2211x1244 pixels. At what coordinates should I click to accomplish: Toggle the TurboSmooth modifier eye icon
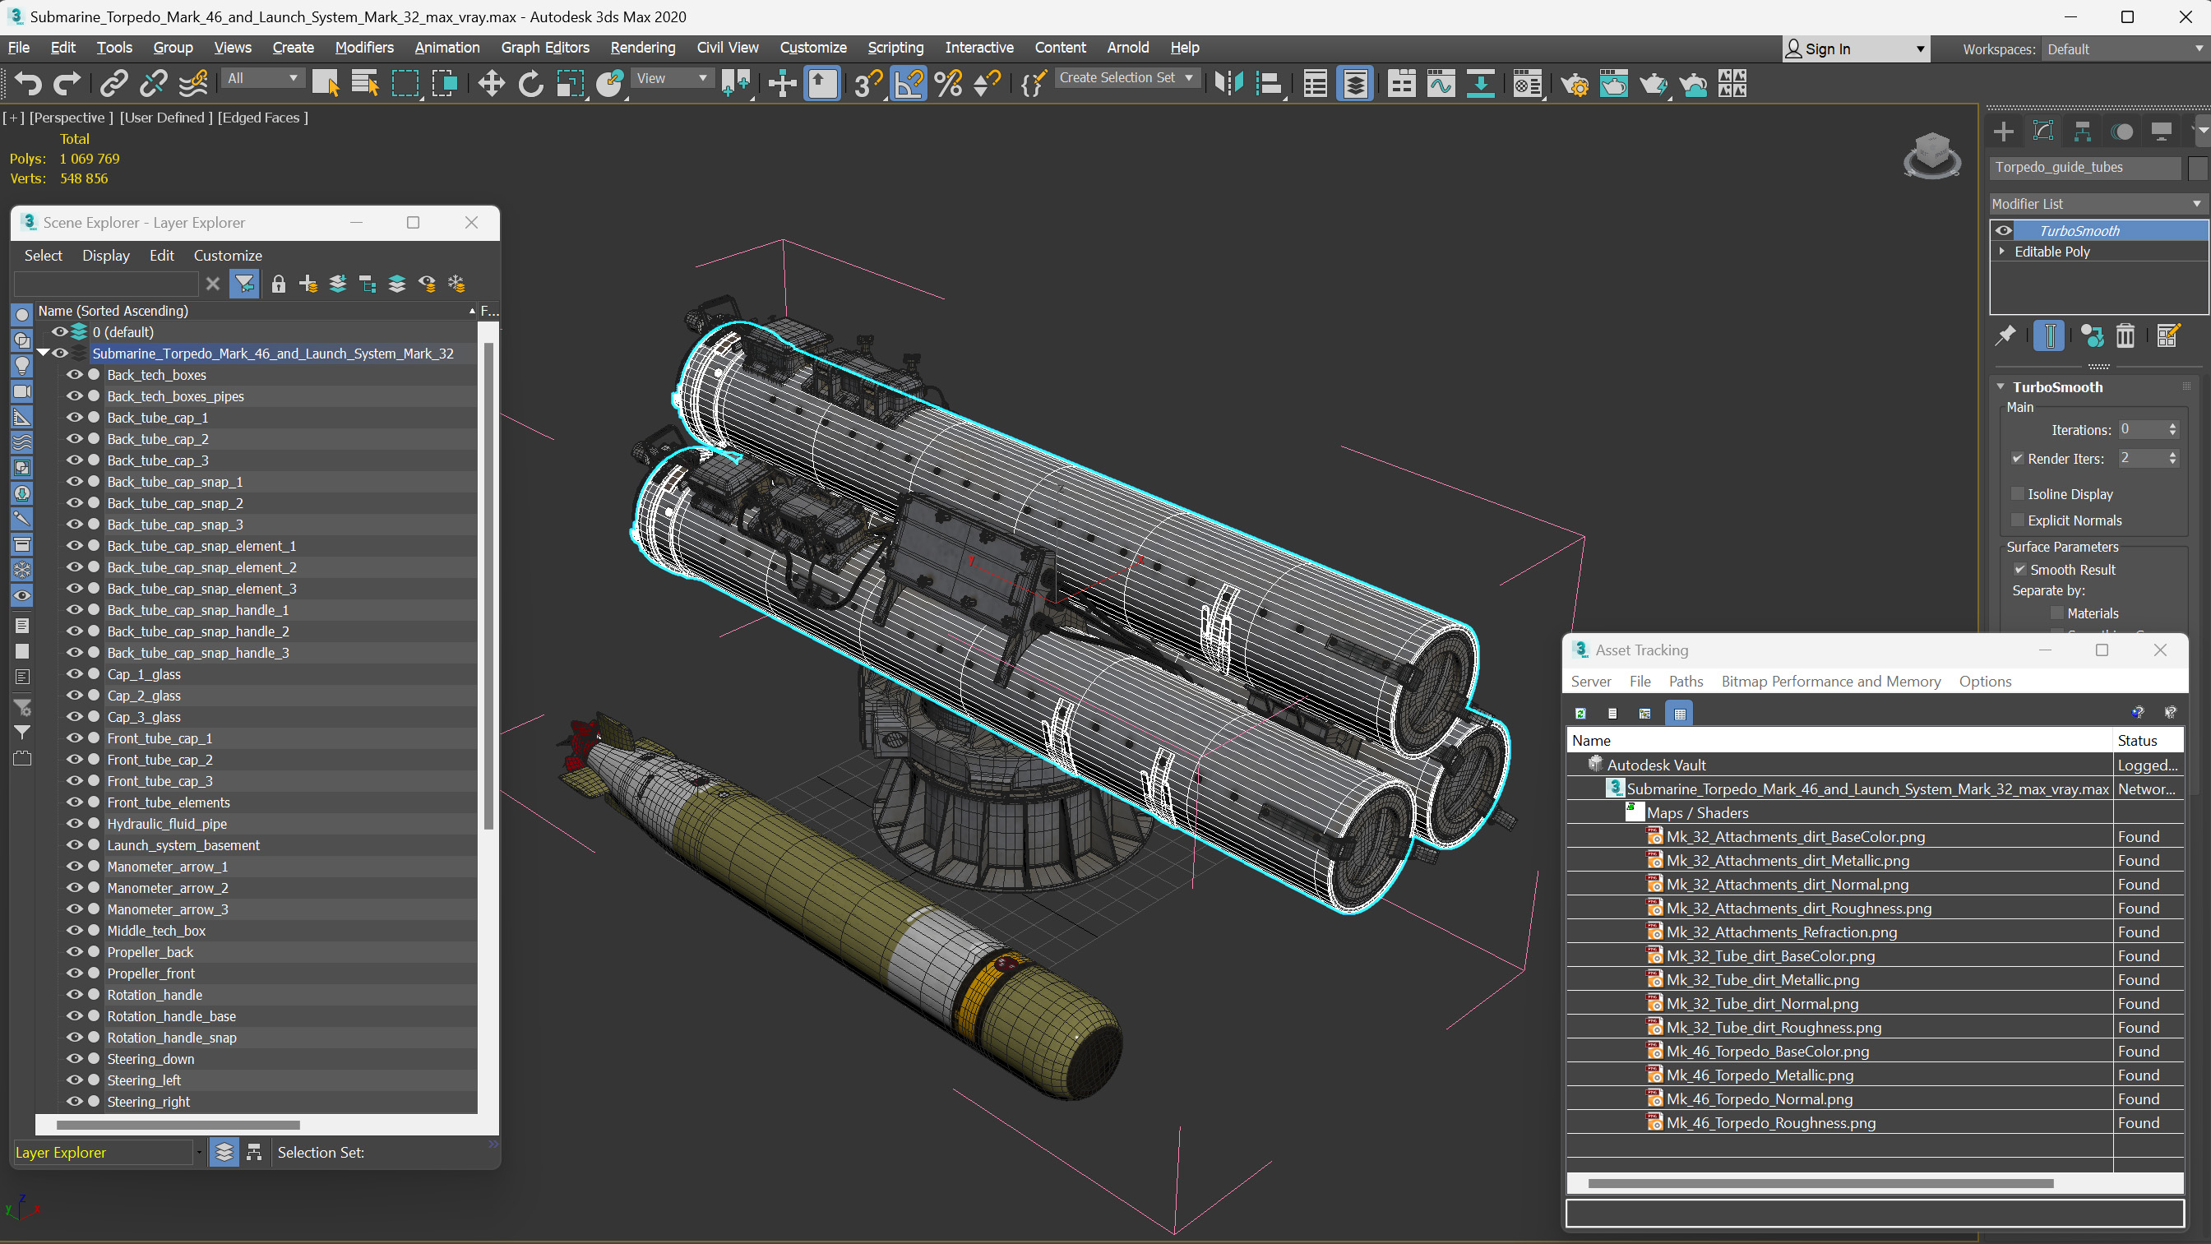2003,231
